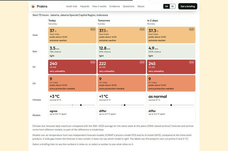Open the Audit trail nav item
Viewport: 228px width, 151px height.
(72, 6)
